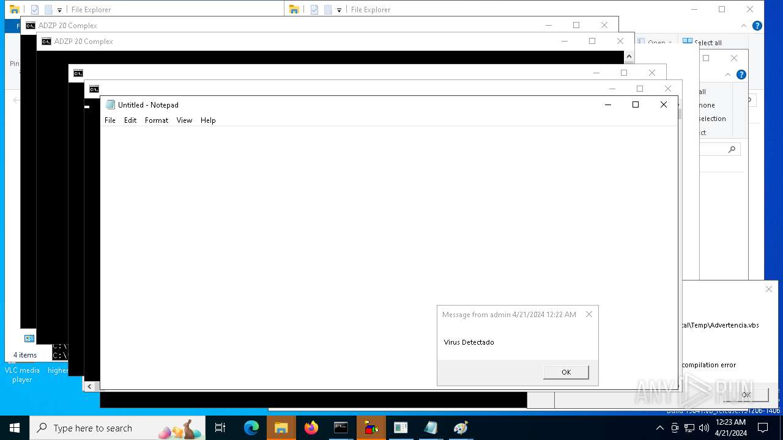783x440 pixels.
Task: Switch to Command Prompt on taskbar
Action: pos(341,428)
